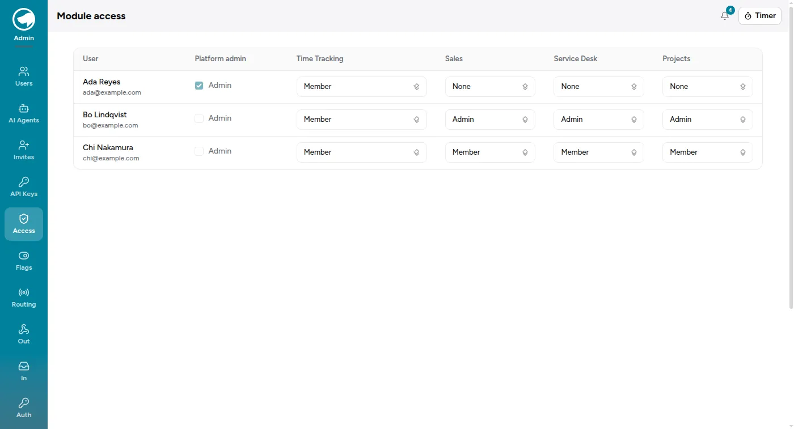Go to AI Agents in the sidebar
Viewport: 794px width, 429px height.
[24, 113]
